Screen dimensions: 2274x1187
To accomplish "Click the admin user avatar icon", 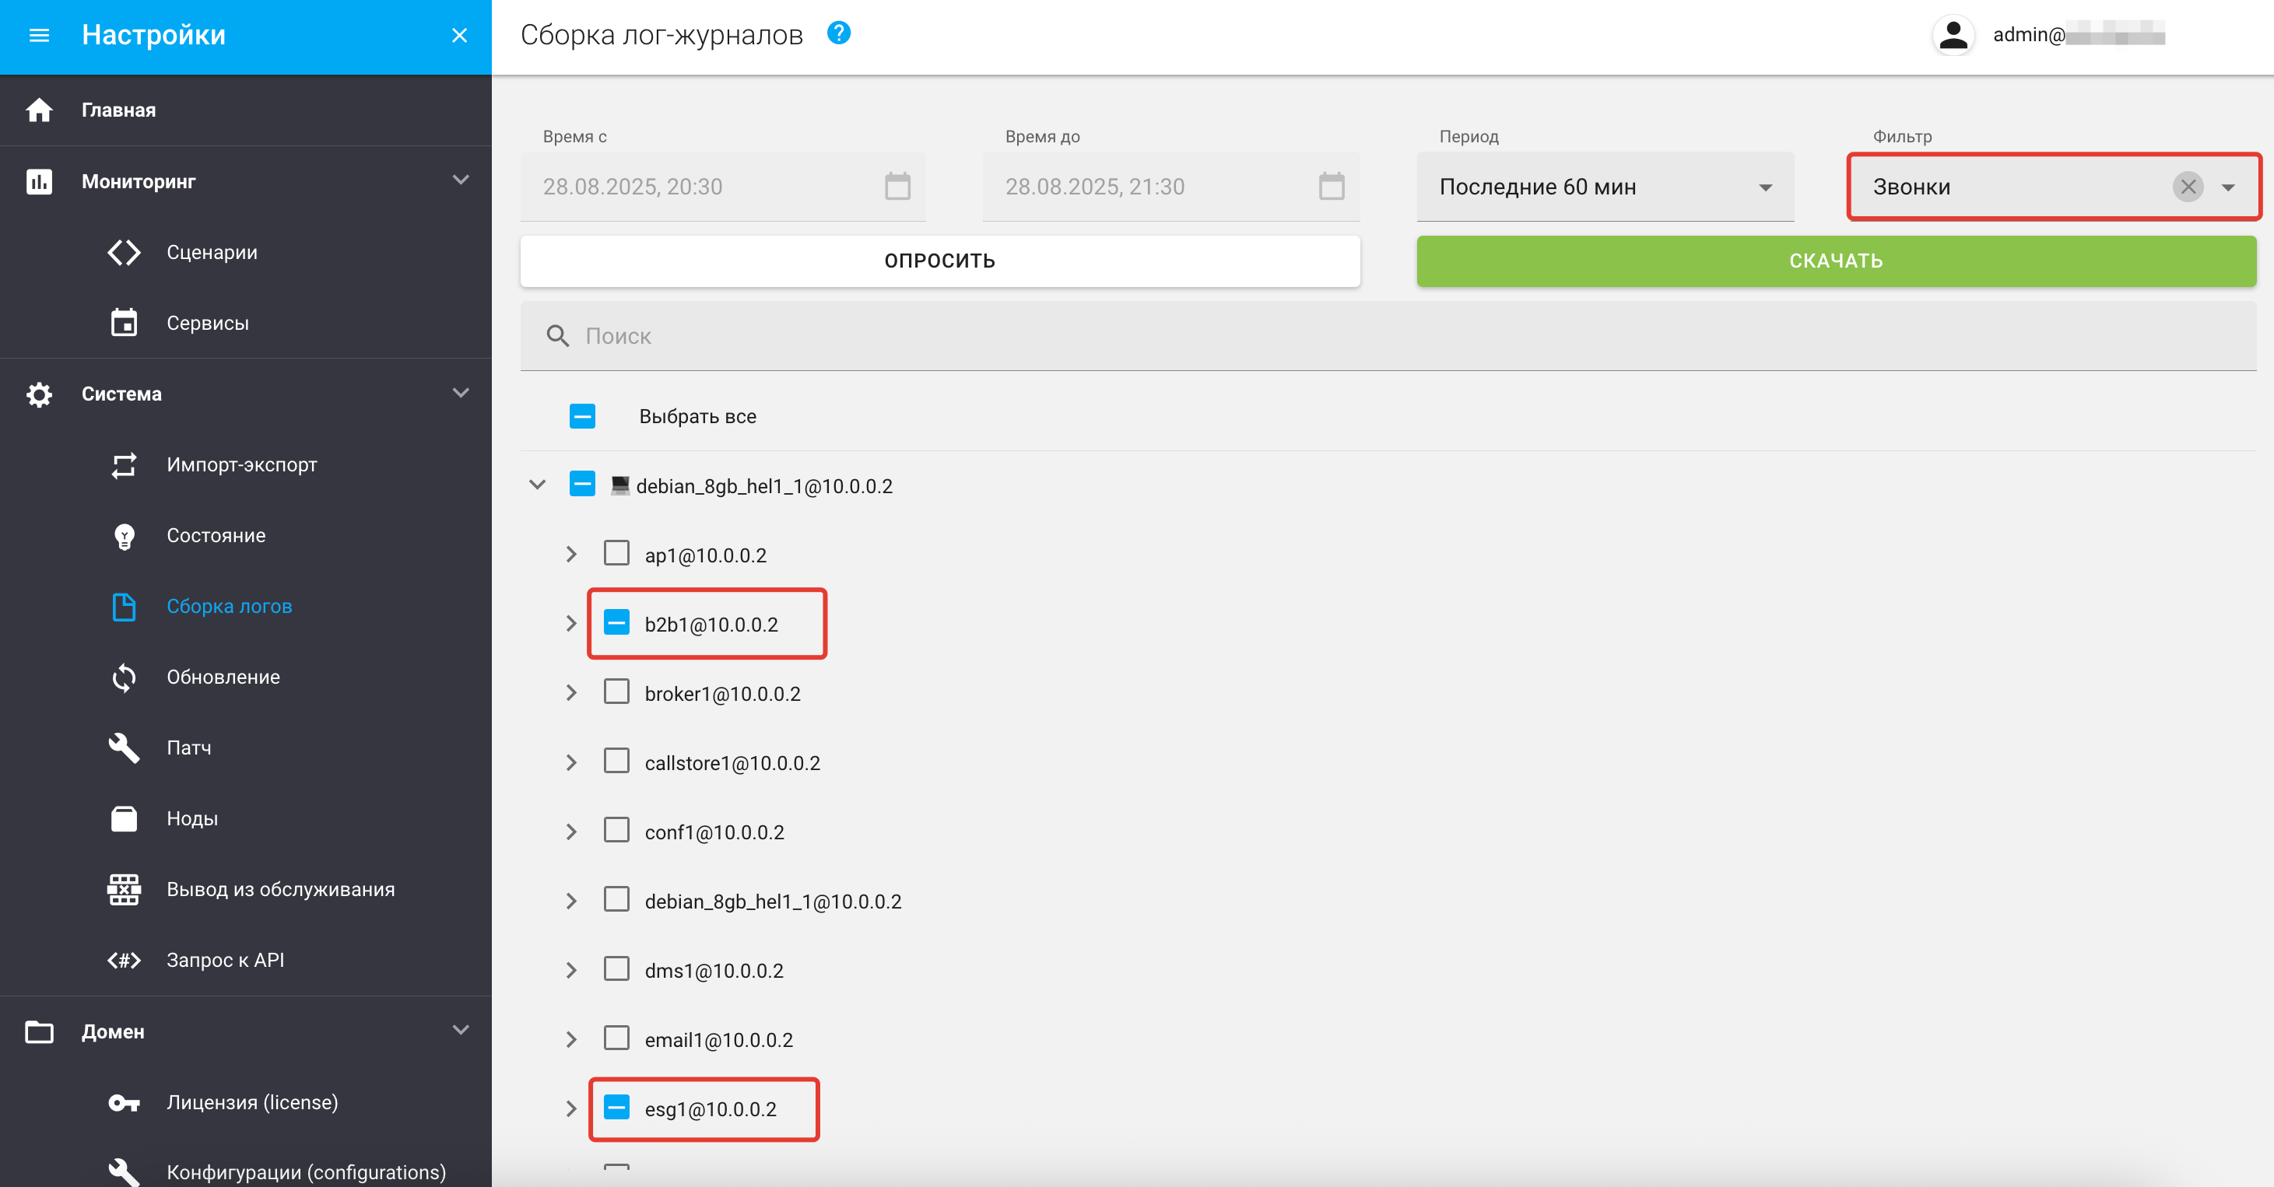I will 1952,35.
